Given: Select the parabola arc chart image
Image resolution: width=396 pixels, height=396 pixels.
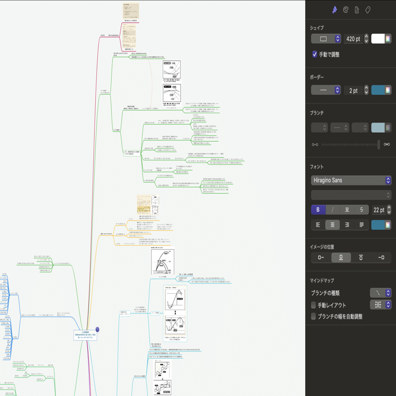Looking at the screenshot, I should (163, 261).
